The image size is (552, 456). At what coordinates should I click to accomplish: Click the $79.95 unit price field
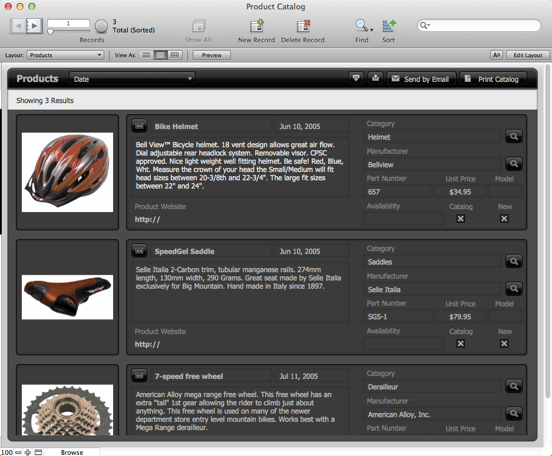click(x=460, y=316)
